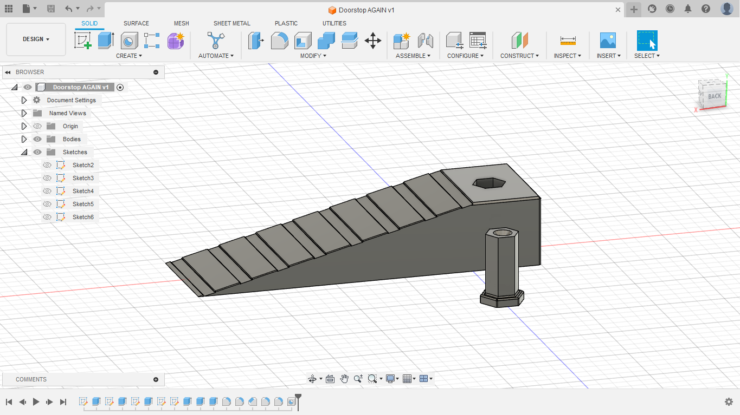Select the Press Pull modify tool

255,41
